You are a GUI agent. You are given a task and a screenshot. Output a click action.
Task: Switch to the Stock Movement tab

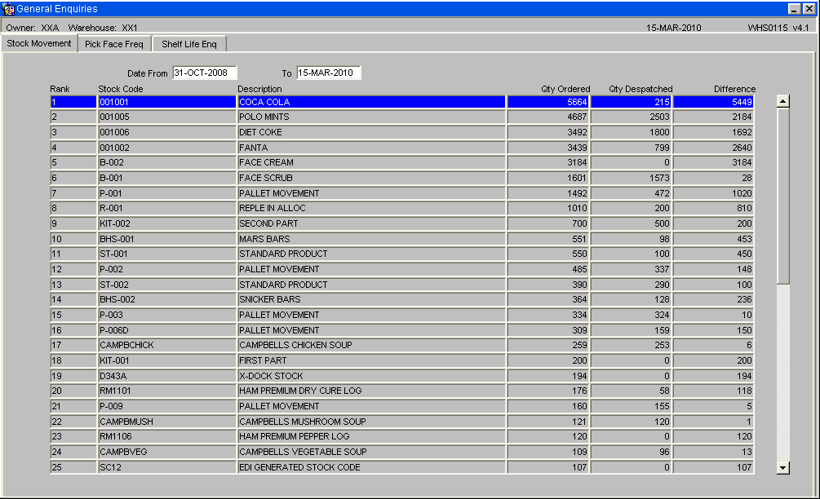click(x=39, y=43)
